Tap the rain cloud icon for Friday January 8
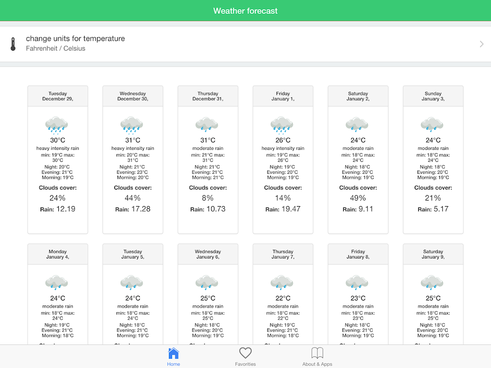 coord(357,282)
